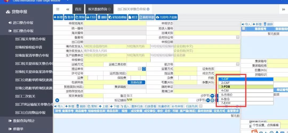Tick the checkbox beside 合同协议号
288x133 pixels.
pos(238,37)
